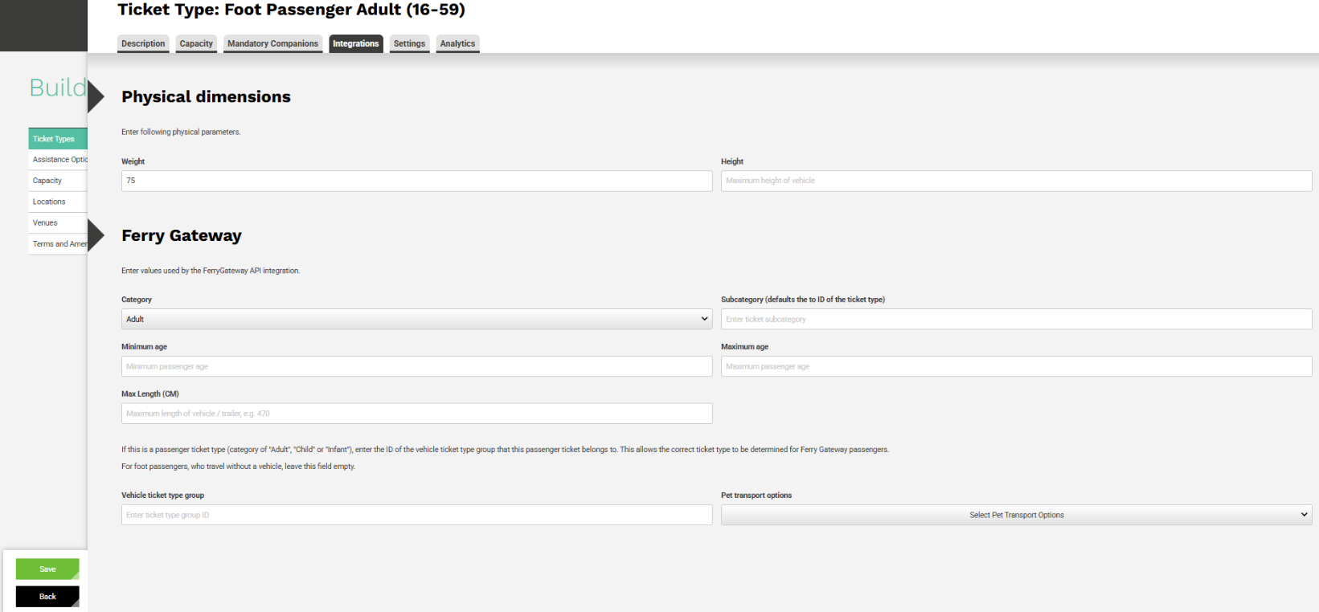Viewport: 1319px width, 612px height.
Task: Open the Mandatory Companions tab
Action: tap(272, 43)
